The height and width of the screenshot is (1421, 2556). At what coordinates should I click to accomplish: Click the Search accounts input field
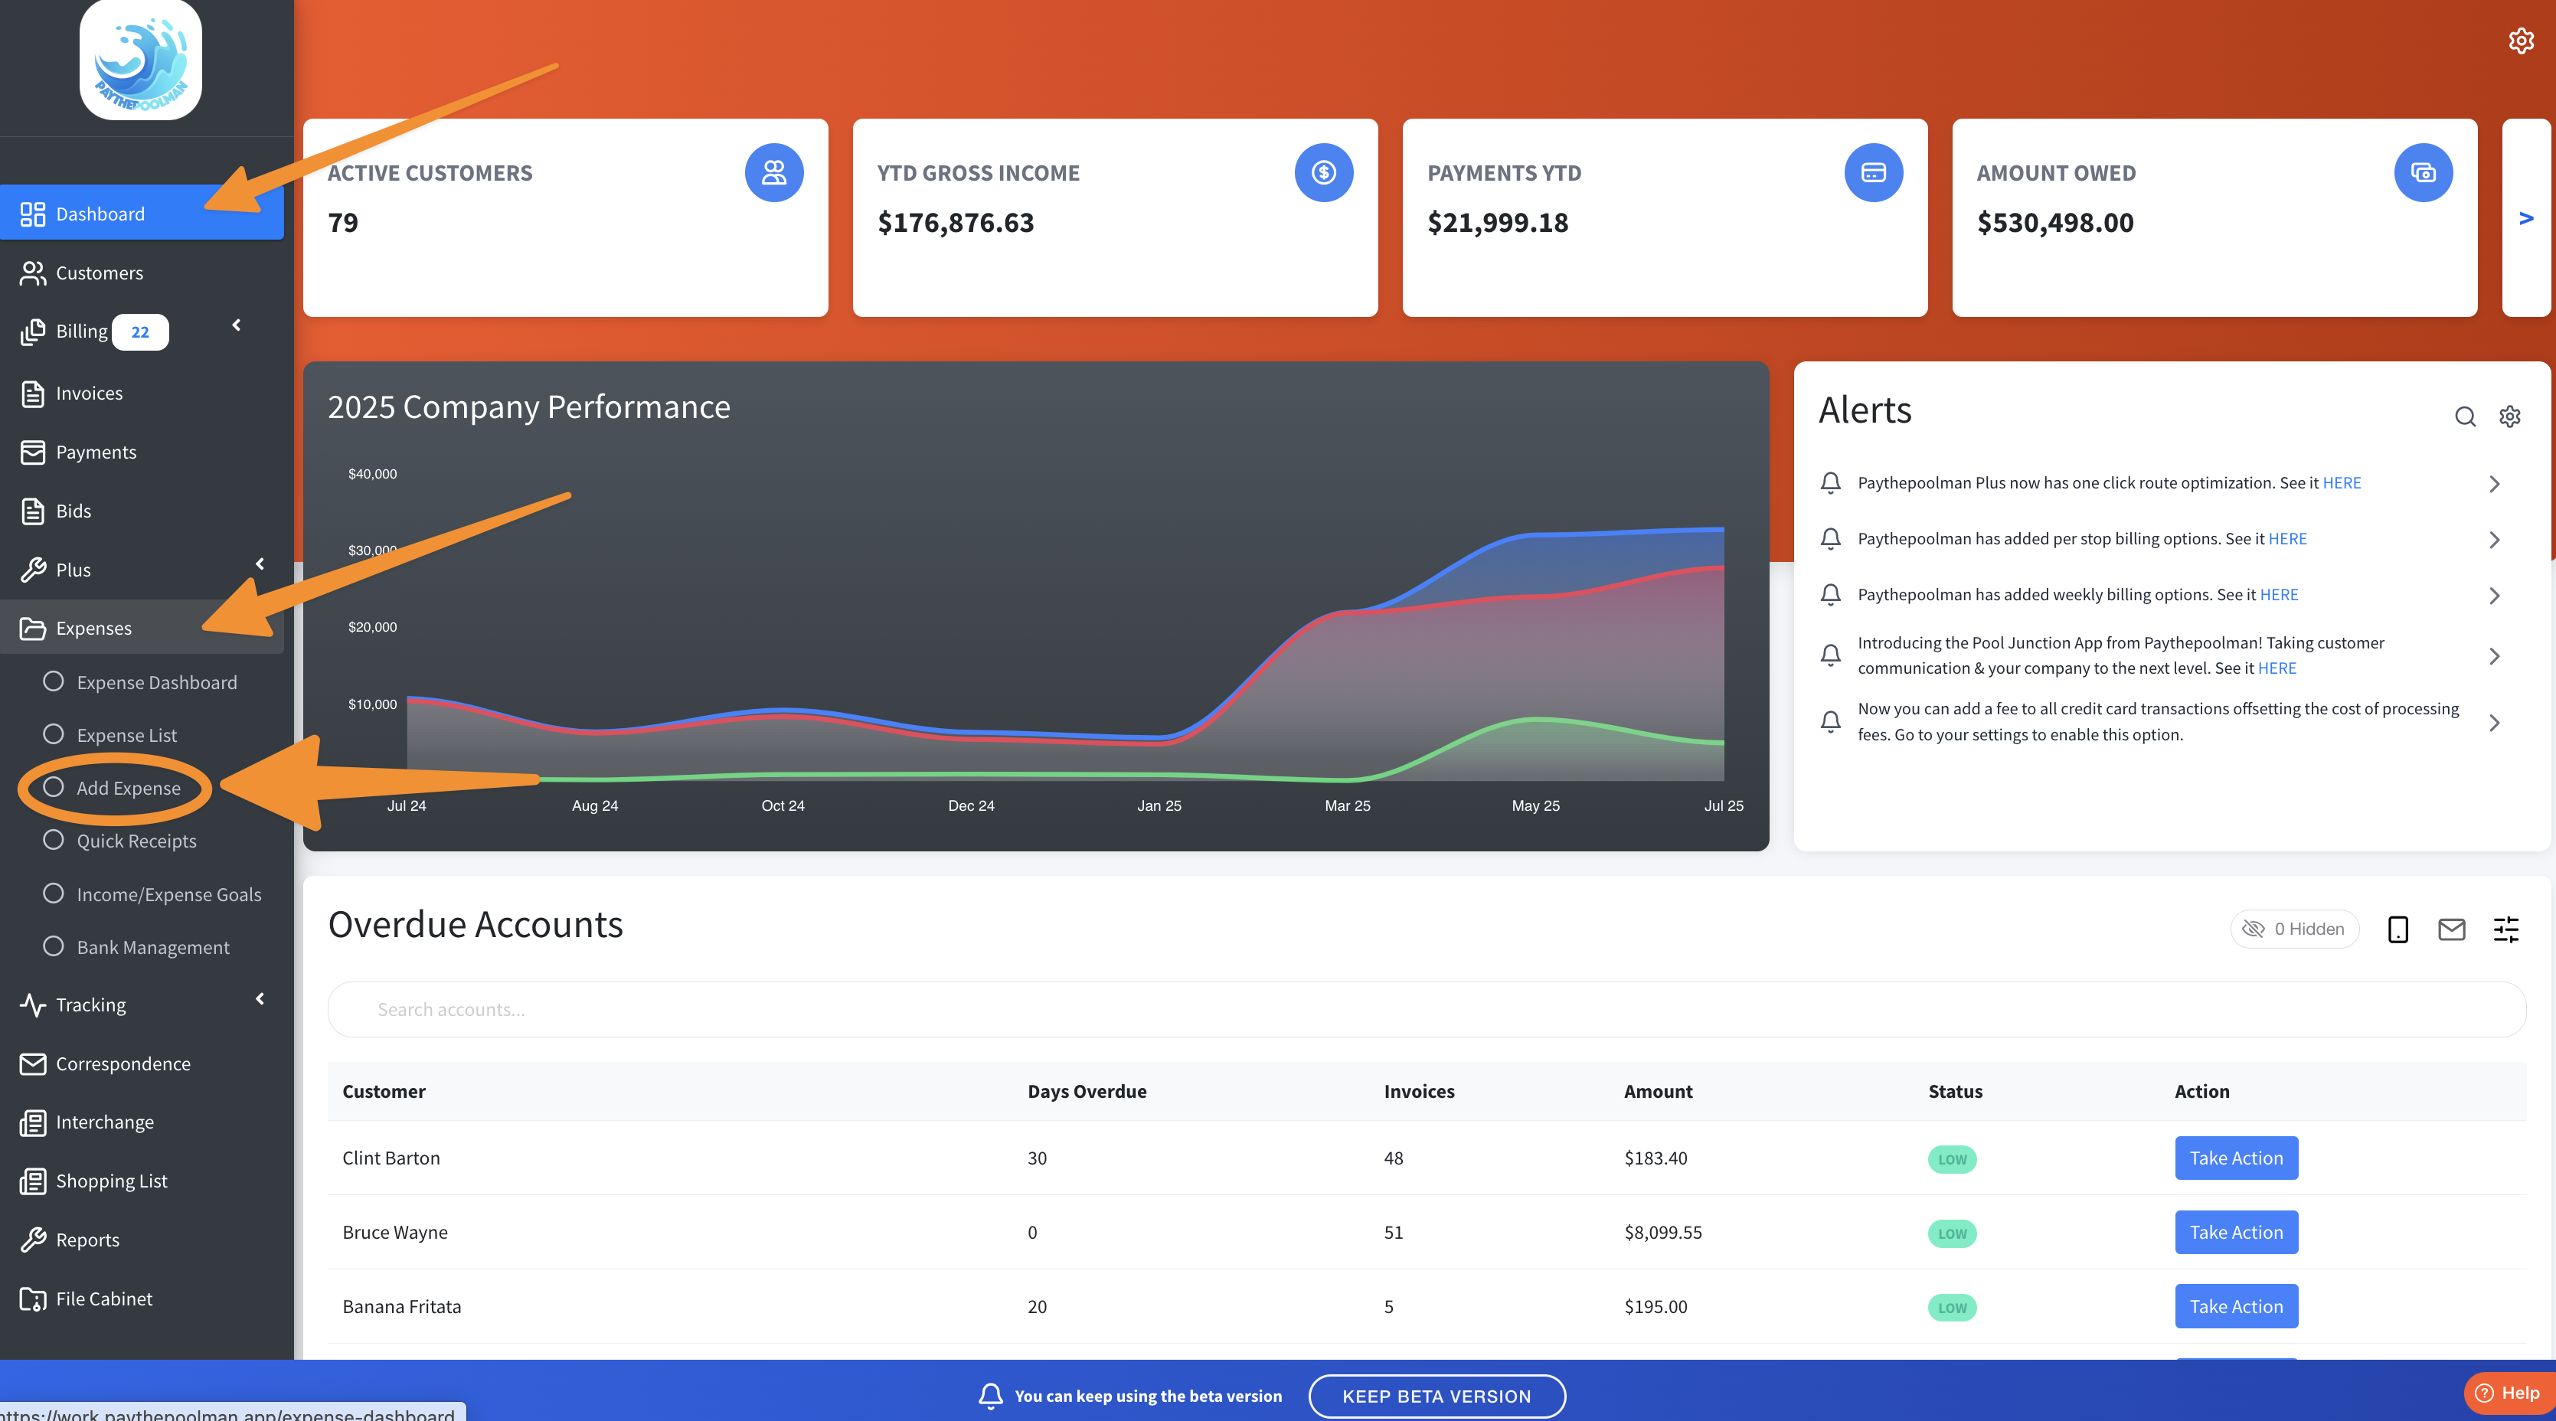1426,1009
